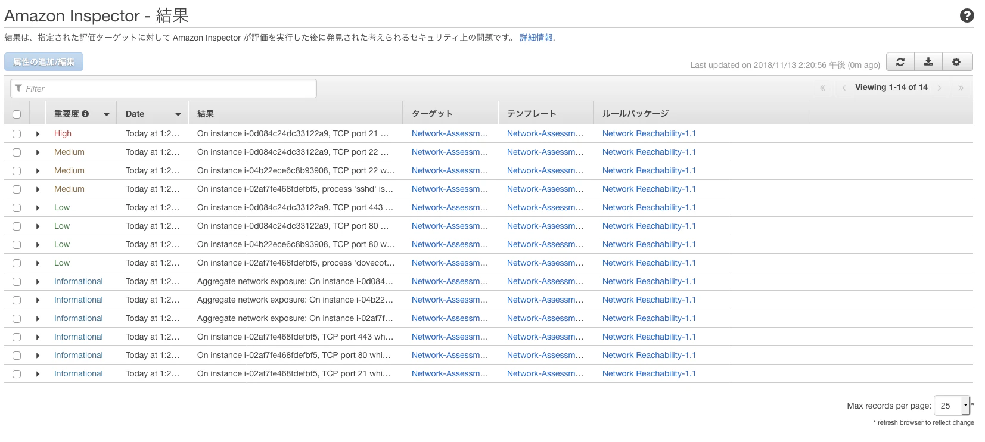Click Aggregate network exposure i-02af7f text
The image size is (985, 442).
point(295,319)
